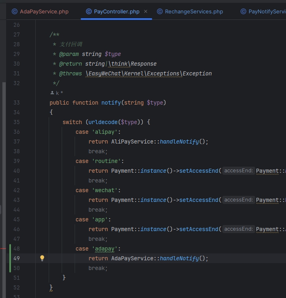Click the urldecode function in the switch statement
The width and height of the screenshot is (286, 298).
(x=103, y=122)
